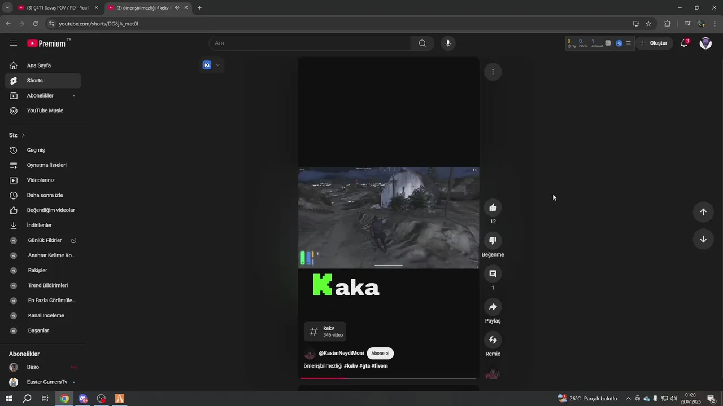Open vidIQ header hamburger menu
This screenshot has height=406, width=723.
[x=628, y=43]
